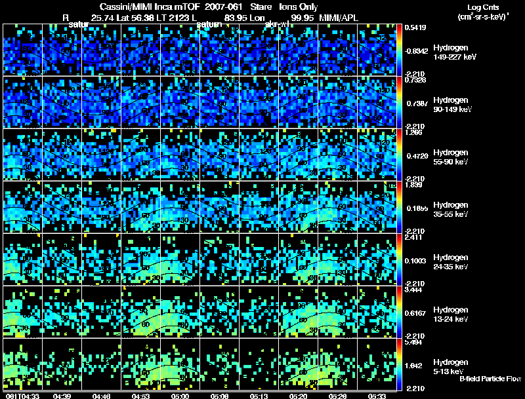Click the 05:26 time label

(x=337, y=396)
